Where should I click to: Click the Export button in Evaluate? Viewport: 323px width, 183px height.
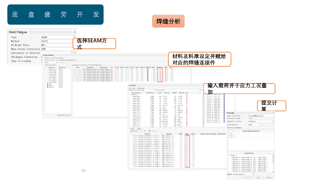point(248,178)
